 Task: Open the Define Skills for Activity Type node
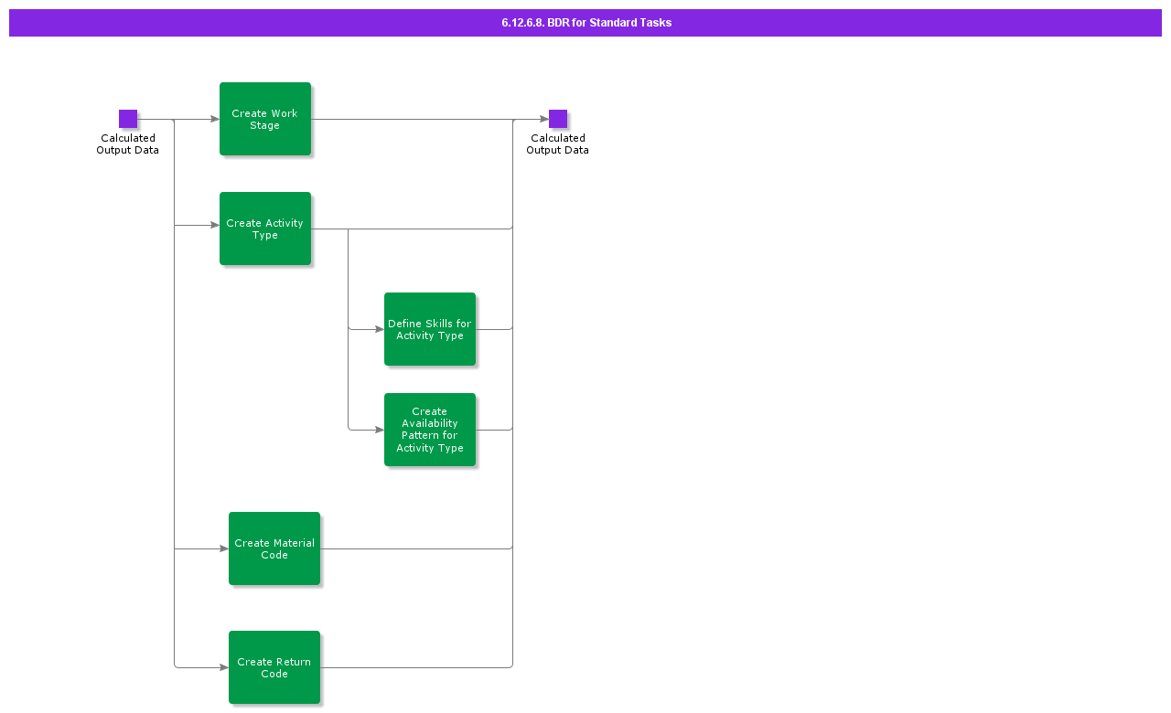tap(430, 329)
